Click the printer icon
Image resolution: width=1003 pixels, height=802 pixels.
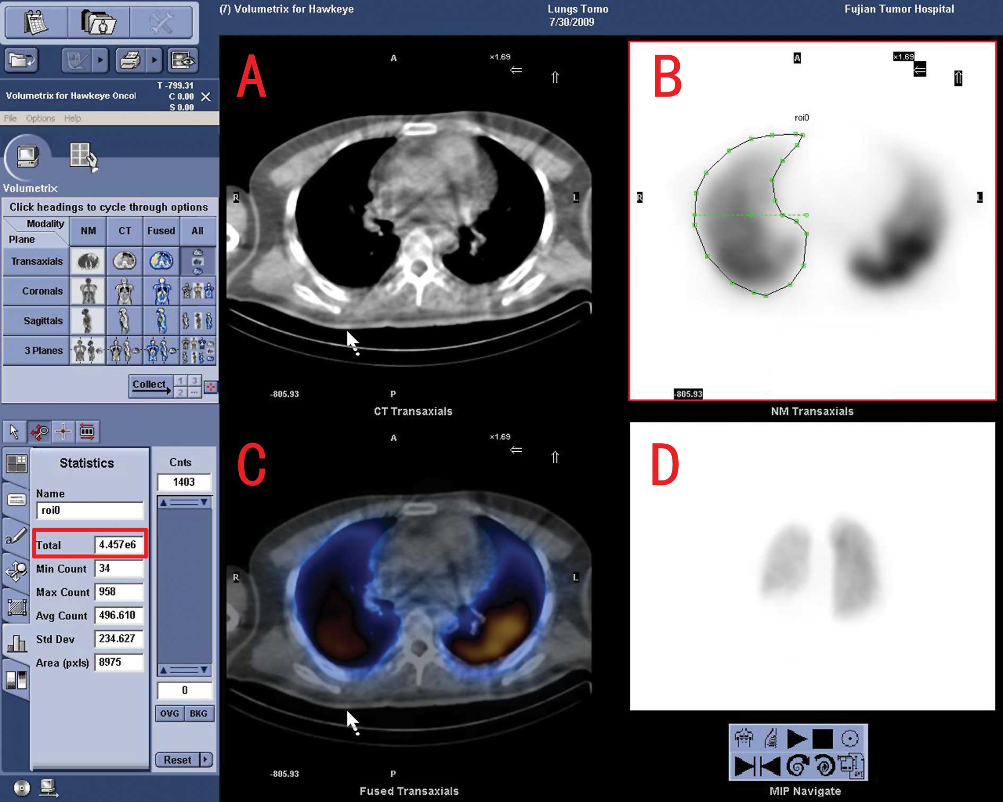tap(130, 61)
